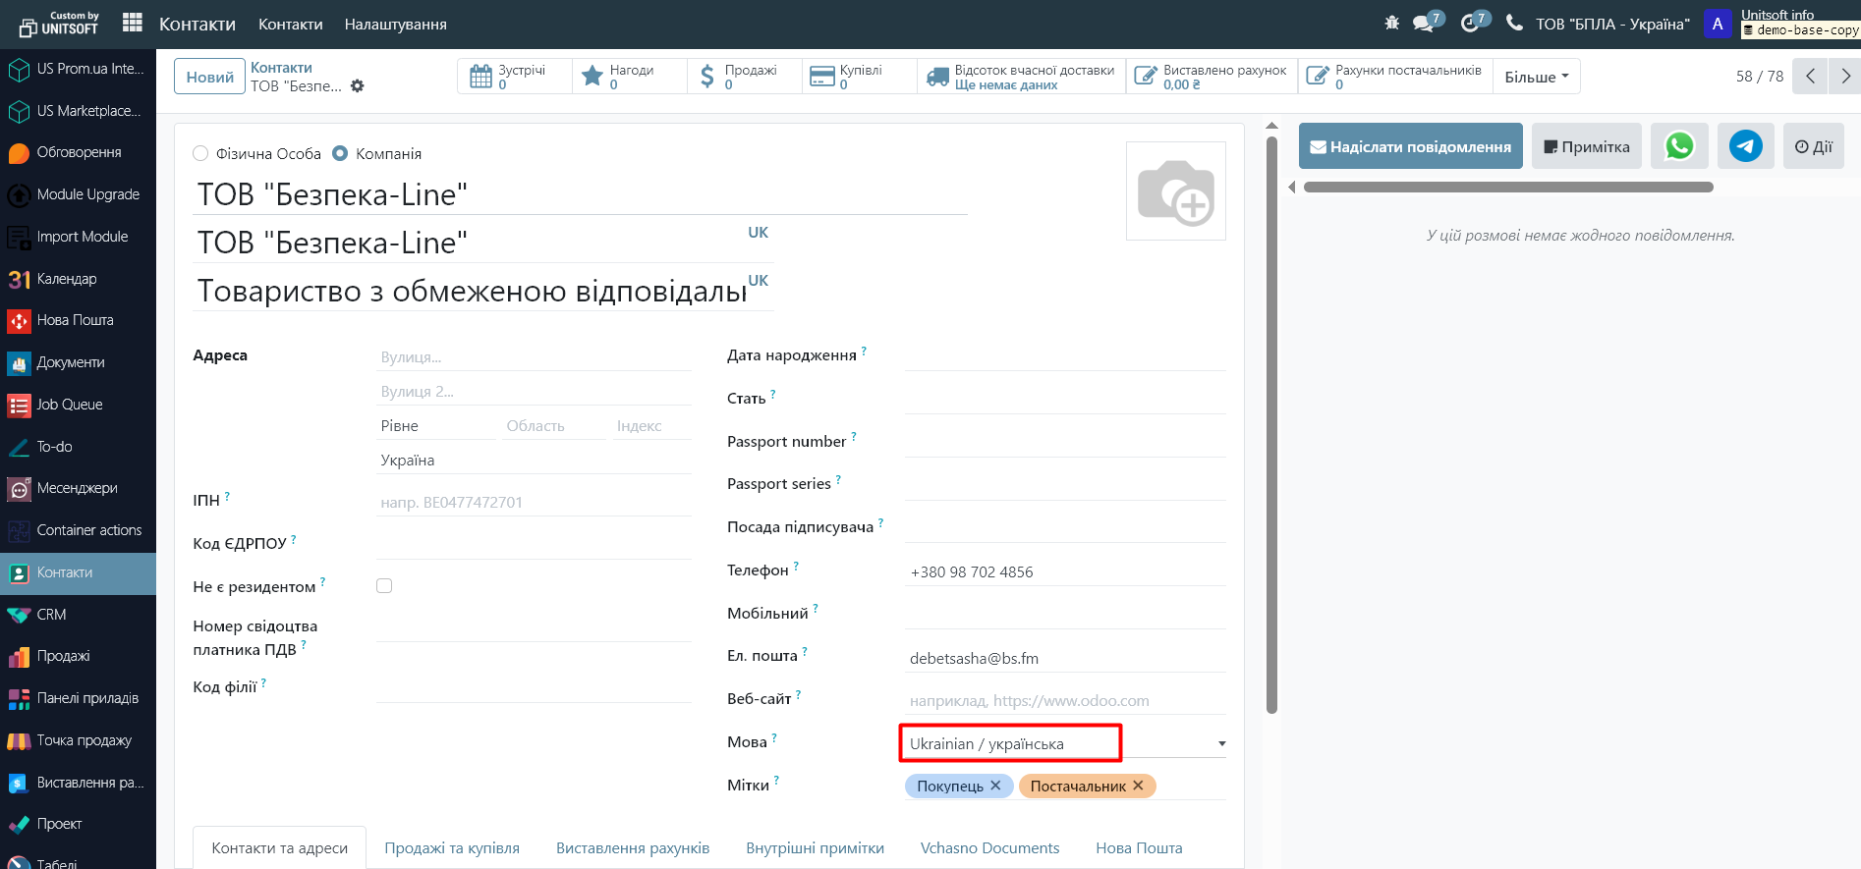
Task: Open Нова Пошта in the sidebar
Action: [x=75, y=320]
